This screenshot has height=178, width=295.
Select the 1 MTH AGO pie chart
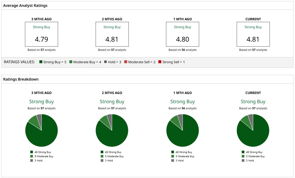[x=183, y=130]
